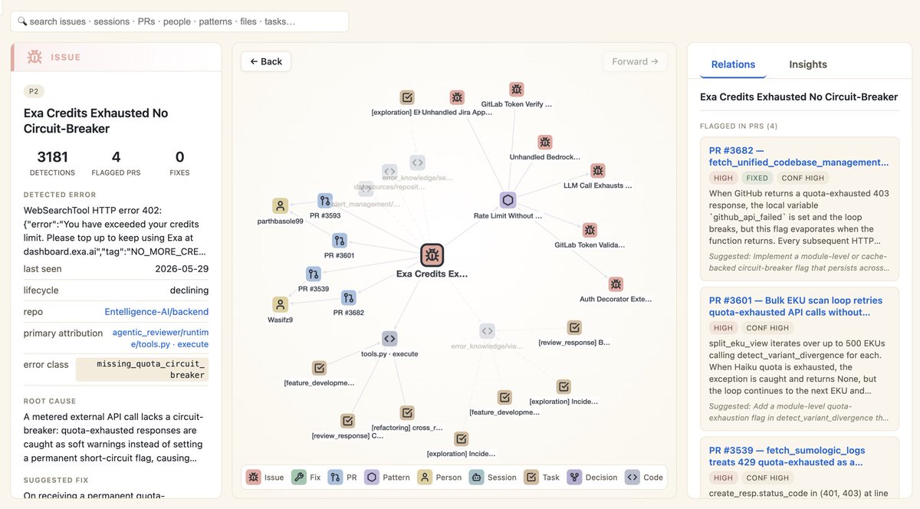920x509 pixels.
Task: Open the GitLab Token Verify issue node
Action: (517, 90)
